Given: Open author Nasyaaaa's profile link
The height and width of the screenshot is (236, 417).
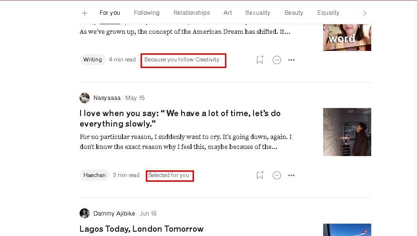Looking at the screenshot, I should tap(107, 98).
